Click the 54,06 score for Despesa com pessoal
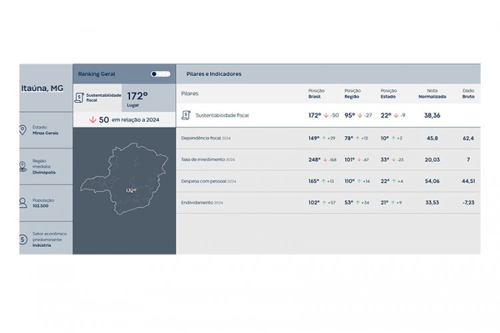Viewport: 500px width, 333px height. point(432,181)
